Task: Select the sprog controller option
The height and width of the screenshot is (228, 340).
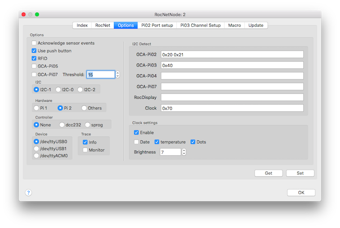Action: click(87, 125)
